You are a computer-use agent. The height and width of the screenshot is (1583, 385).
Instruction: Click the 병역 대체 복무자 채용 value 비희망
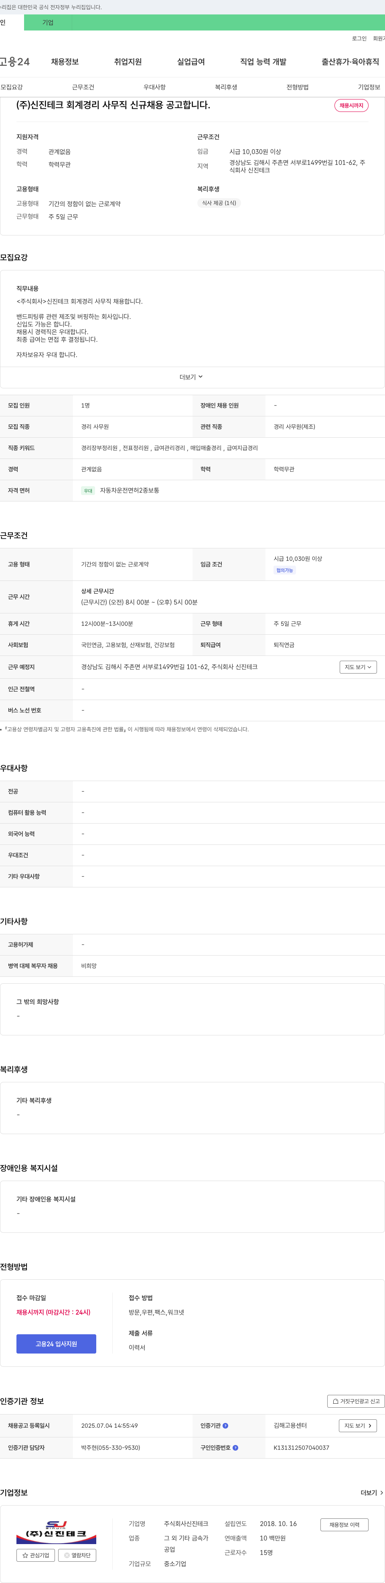89,966
